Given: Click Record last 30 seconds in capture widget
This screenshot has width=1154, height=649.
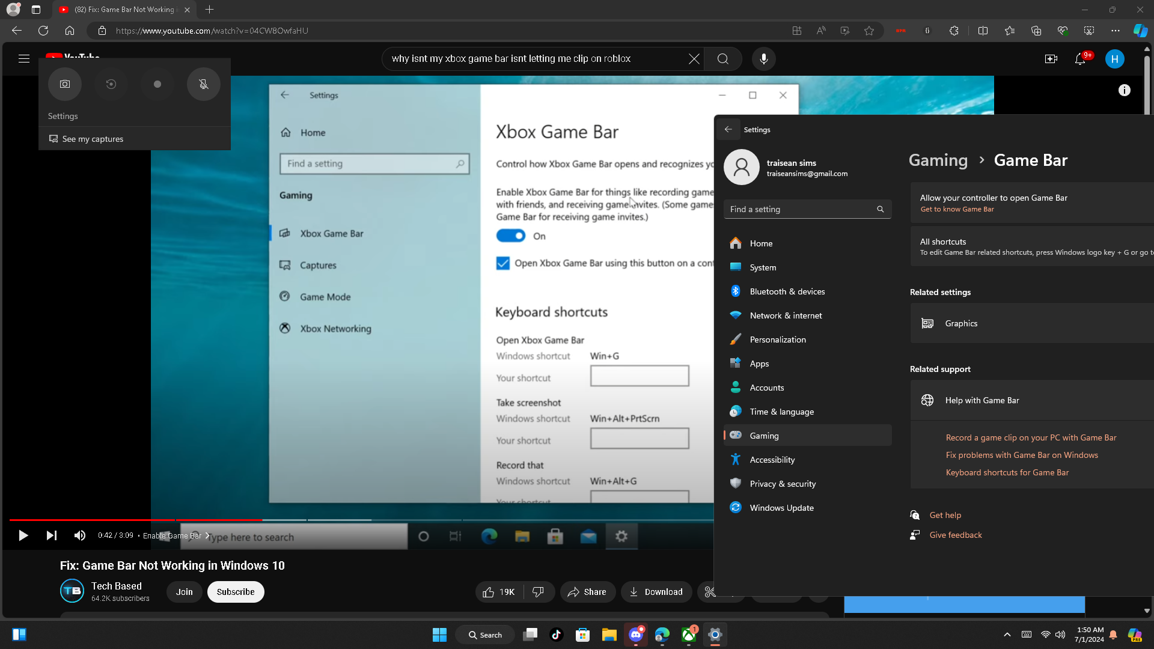Looking at the screenshot, I should (x=111, y=84).
